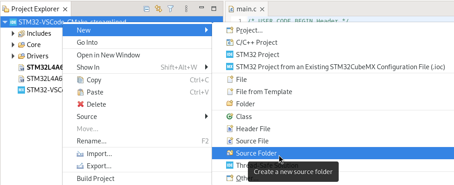Select the Project Explorer tab

(x=35, y=9)
